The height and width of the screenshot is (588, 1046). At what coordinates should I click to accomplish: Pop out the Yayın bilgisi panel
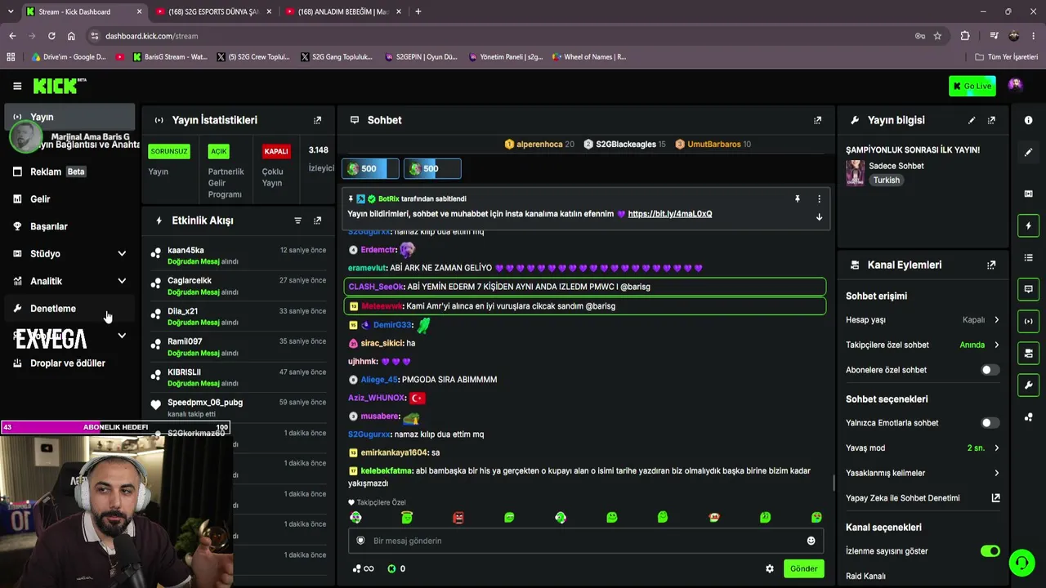tap(991, 120)
